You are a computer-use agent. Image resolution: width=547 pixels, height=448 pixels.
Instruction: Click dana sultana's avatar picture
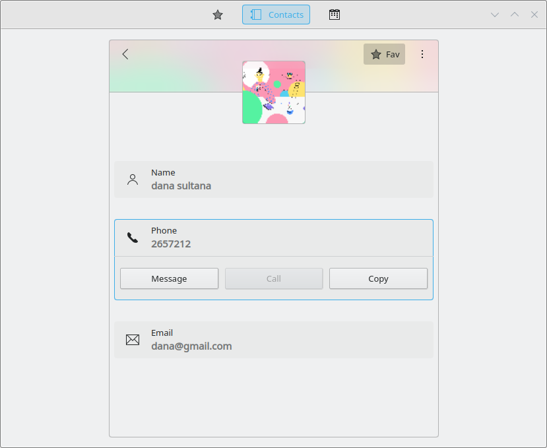(x=274, y=92)
